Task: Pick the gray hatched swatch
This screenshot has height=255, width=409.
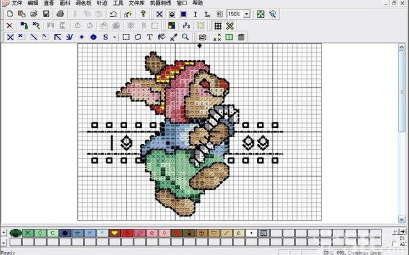Action: coord(263,233)
